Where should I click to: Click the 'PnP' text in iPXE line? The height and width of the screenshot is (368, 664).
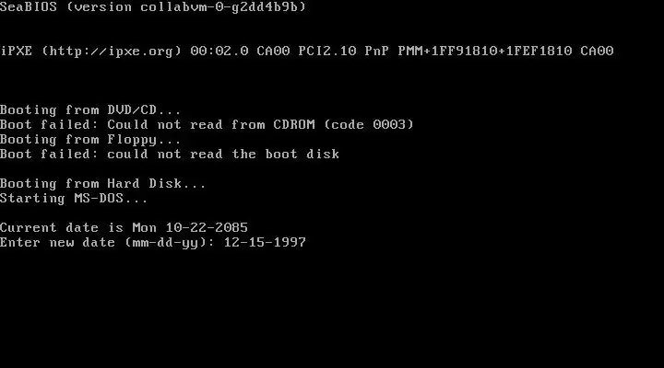(377, 52)
